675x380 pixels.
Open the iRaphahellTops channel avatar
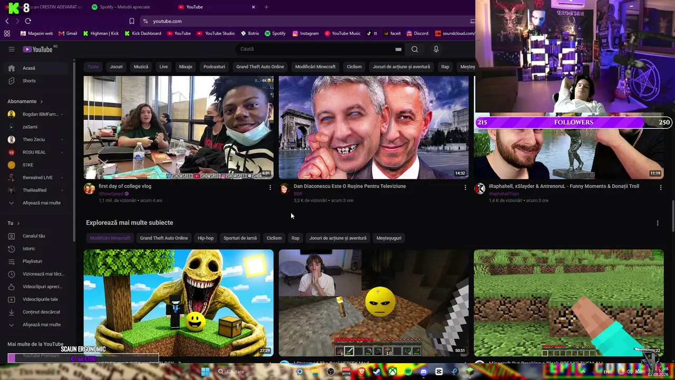(x=479, y=189)
